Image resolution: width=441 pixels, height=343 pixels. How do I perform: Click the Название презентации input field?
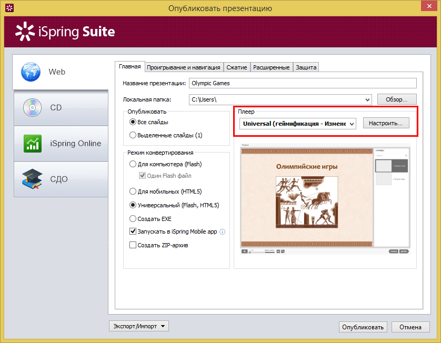pos(303,83)
